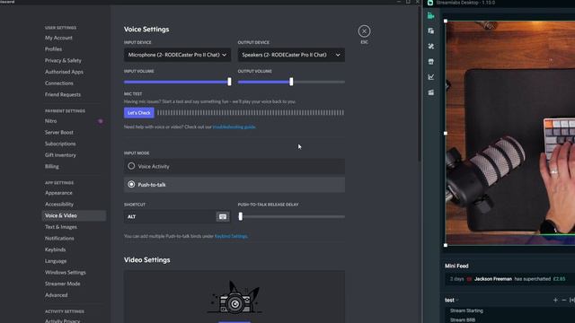The width and height of the screenshot is (575, 323).
Task: Open Gift Inventory page
Action: 60,155
